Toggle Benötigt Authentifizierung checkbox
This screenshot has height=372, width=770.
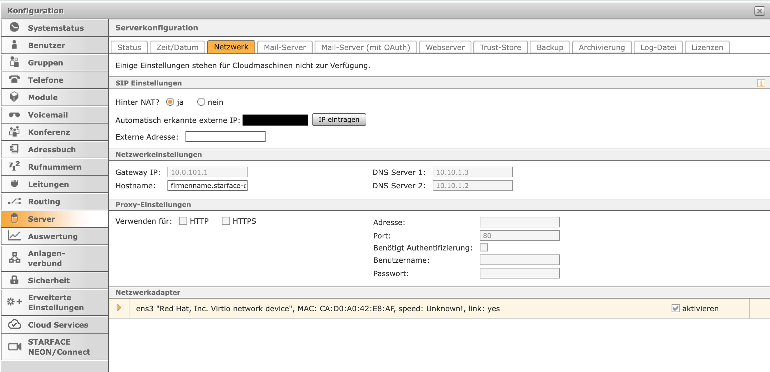(484, 247)
